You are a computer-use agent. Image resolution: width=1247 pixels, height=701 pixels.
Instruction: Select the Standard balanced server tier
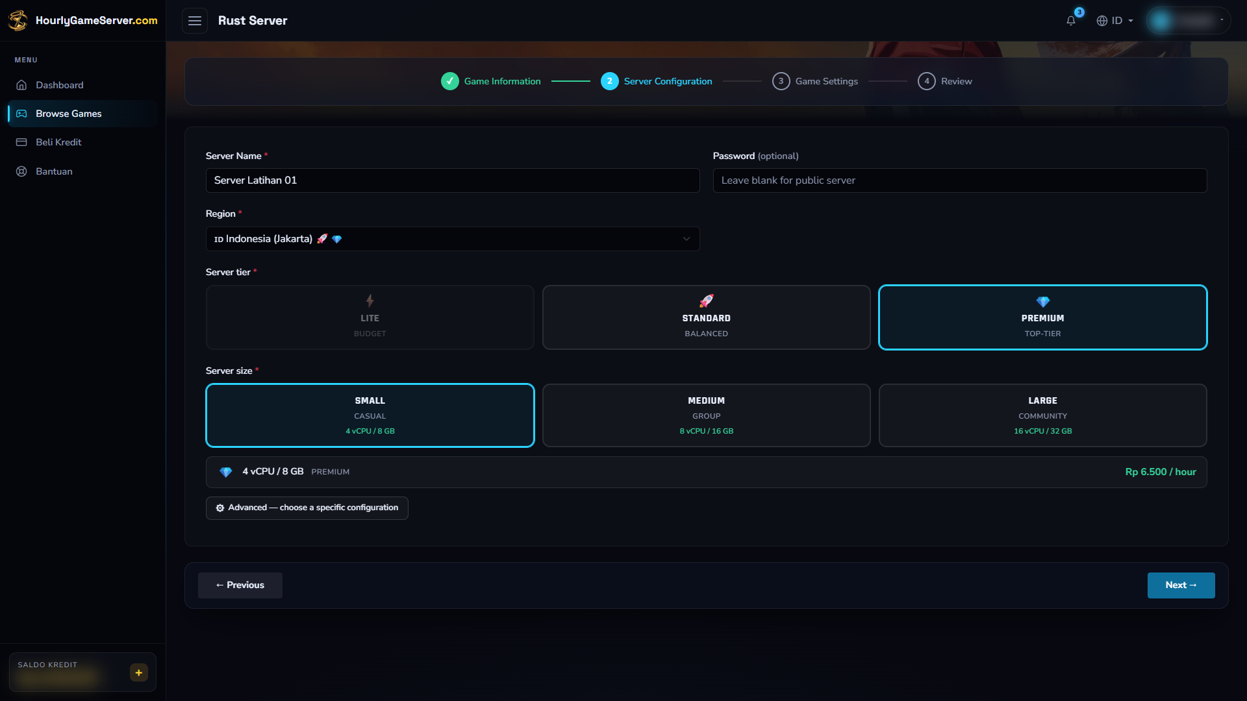706,317
